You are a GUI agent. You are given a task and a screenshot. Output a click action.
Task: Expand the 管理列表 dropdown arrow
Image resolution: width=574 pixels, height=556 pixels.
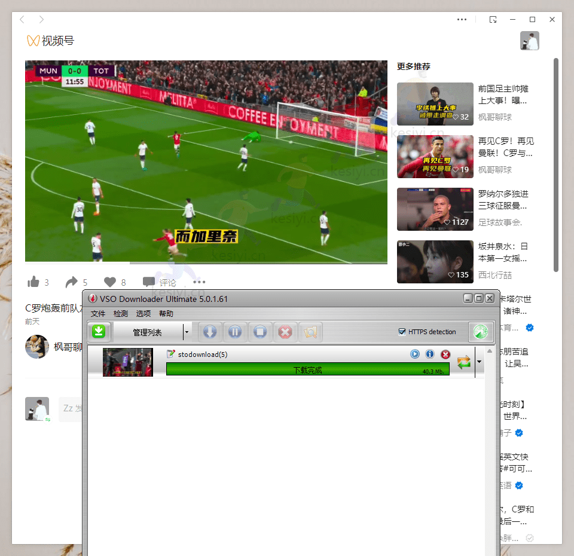(x=187, y=332)
